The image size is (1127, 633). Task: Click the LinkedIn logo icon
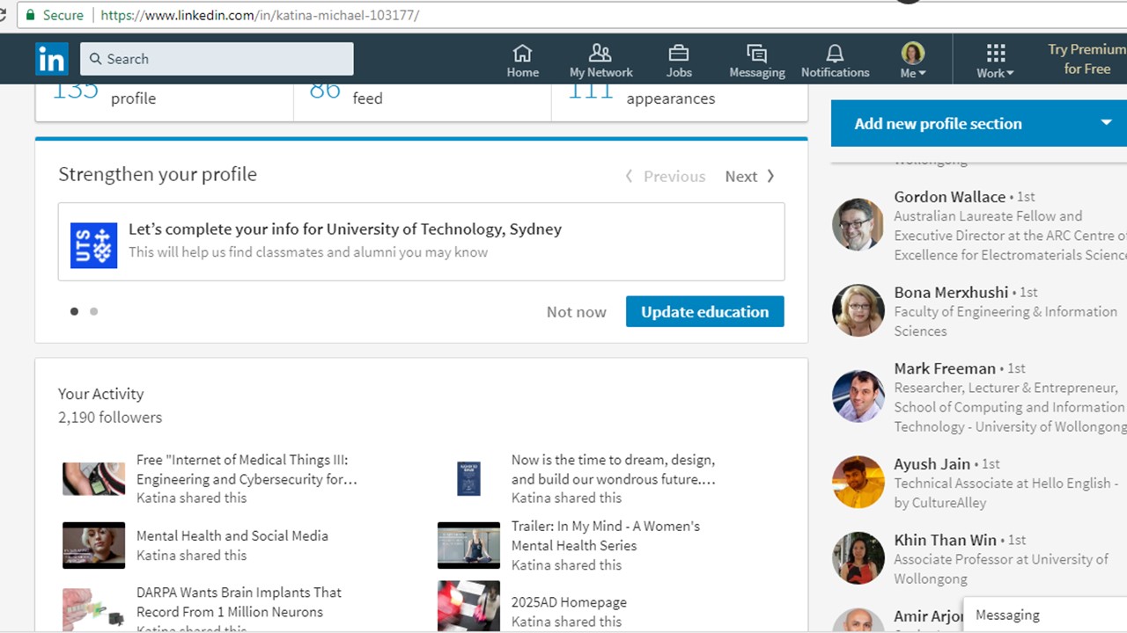point(51,59)
